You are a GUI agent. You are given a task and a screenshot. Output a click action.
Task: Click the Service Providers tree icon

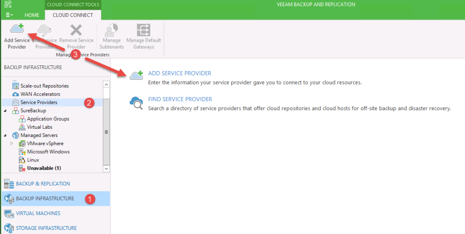[x=15, y=102]
